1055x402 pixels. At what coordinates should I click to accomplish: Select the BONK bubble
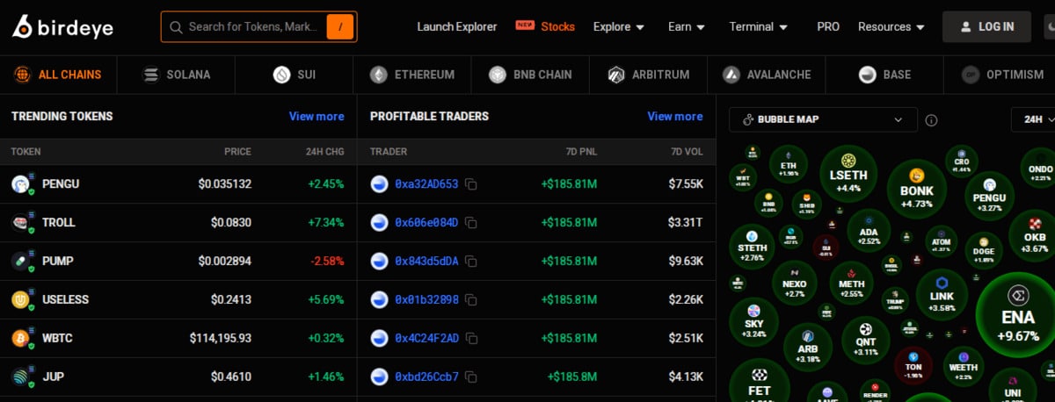pos(916,188)
